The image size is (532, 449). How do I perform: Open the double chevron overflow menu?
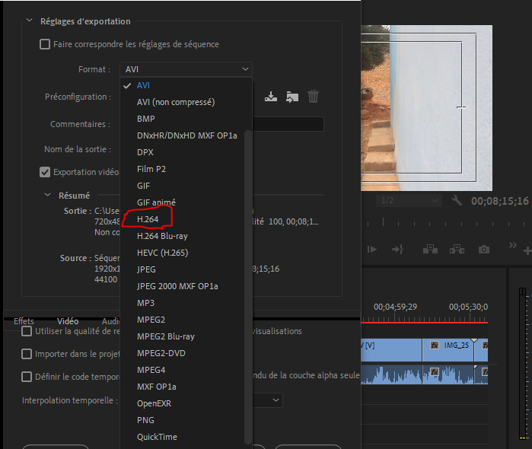click(513, 245)
